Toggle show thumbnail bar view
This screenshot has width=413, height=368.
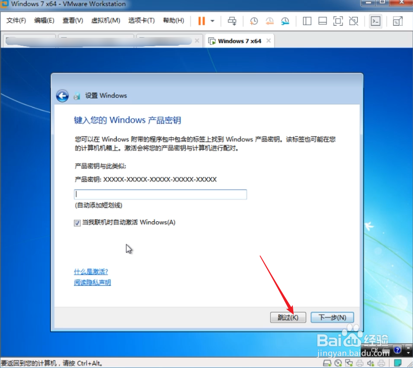tap(322, 21)
